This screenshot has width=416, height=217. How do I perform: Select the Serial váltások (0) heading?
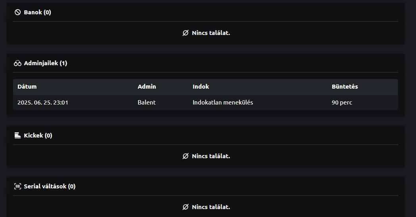(x=50, y=186)
